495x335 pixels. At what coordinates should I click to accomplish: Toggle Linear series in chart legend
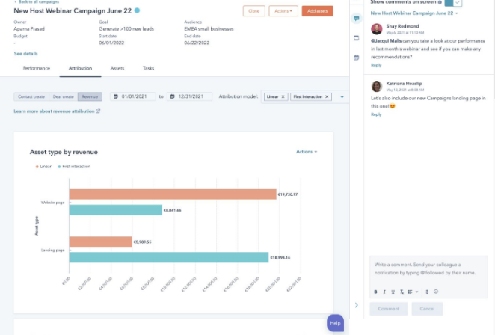(43, 167)
